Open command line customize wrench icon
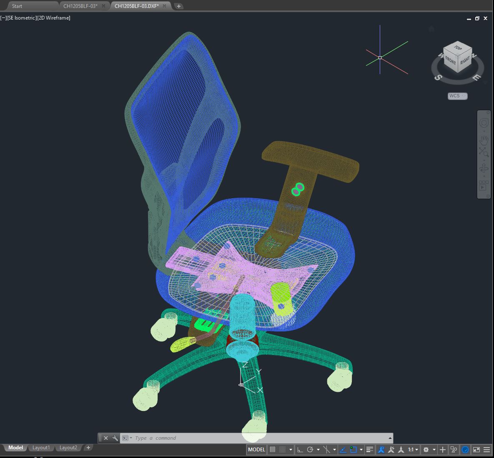Viewport: 494px width, 458px height. [x=115, y=438]
